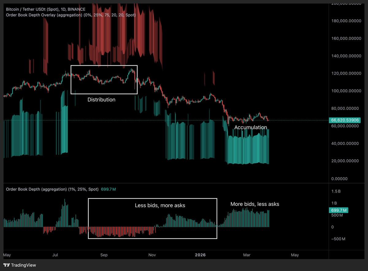
Task: Click the BINANCE exchange name in the legend
Action: click(x=76, y=9)
